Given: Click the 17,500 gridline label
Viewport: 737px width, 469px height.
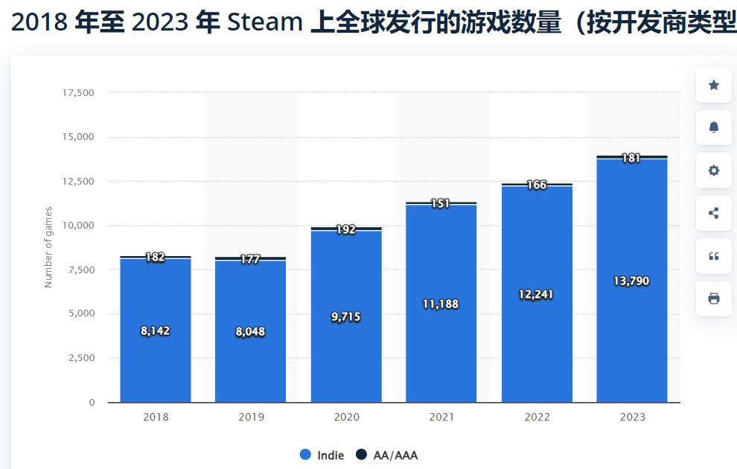Looking at the screenshot, I should point(77,93).
